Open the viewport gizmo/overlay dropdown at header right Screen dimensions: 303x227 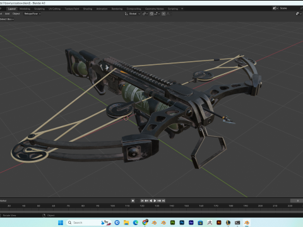(299, 14)
